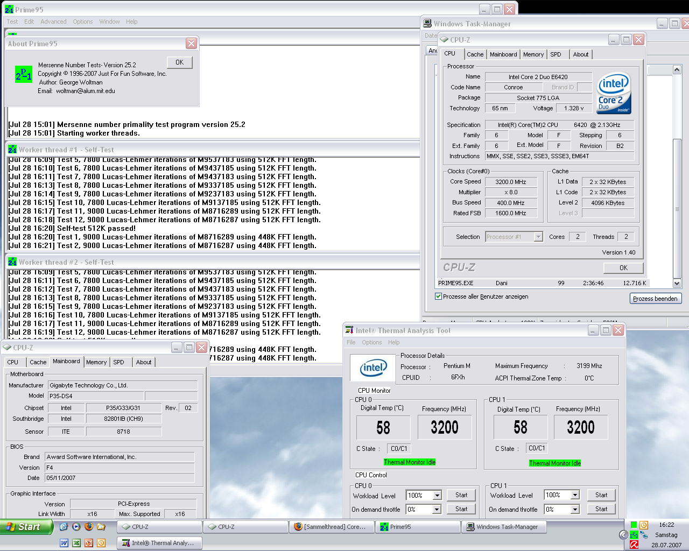
Task: Open the Window menu in Prime95
Action: (109, 22)
